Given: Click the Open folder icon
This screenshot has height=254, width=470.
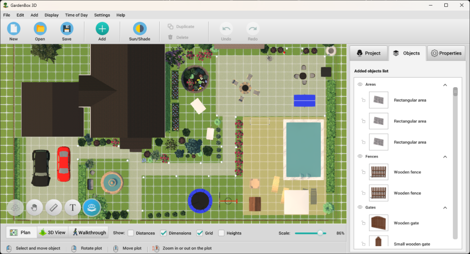Looking at the screenshot, I should click(40, 29).
